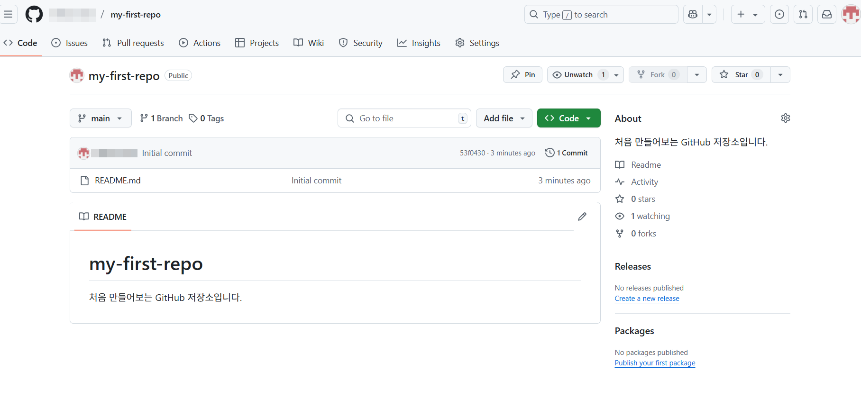Open latest Initial commit message in header row

(x=167, y=153)
